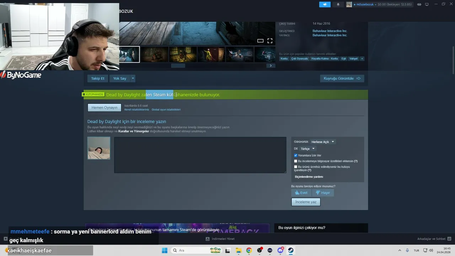
Task: Check 'ürünü ücretsiz edindiyseniz' checkbox
Action: point(295,167)
